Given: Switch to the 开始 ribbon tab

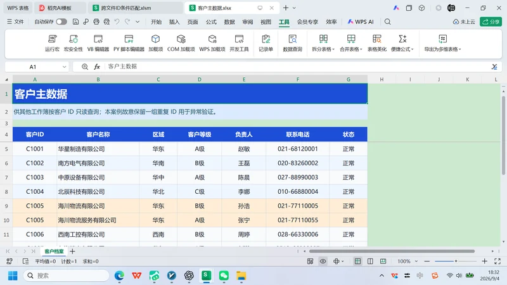Looking at the screenshot, I should pos(156,22).
